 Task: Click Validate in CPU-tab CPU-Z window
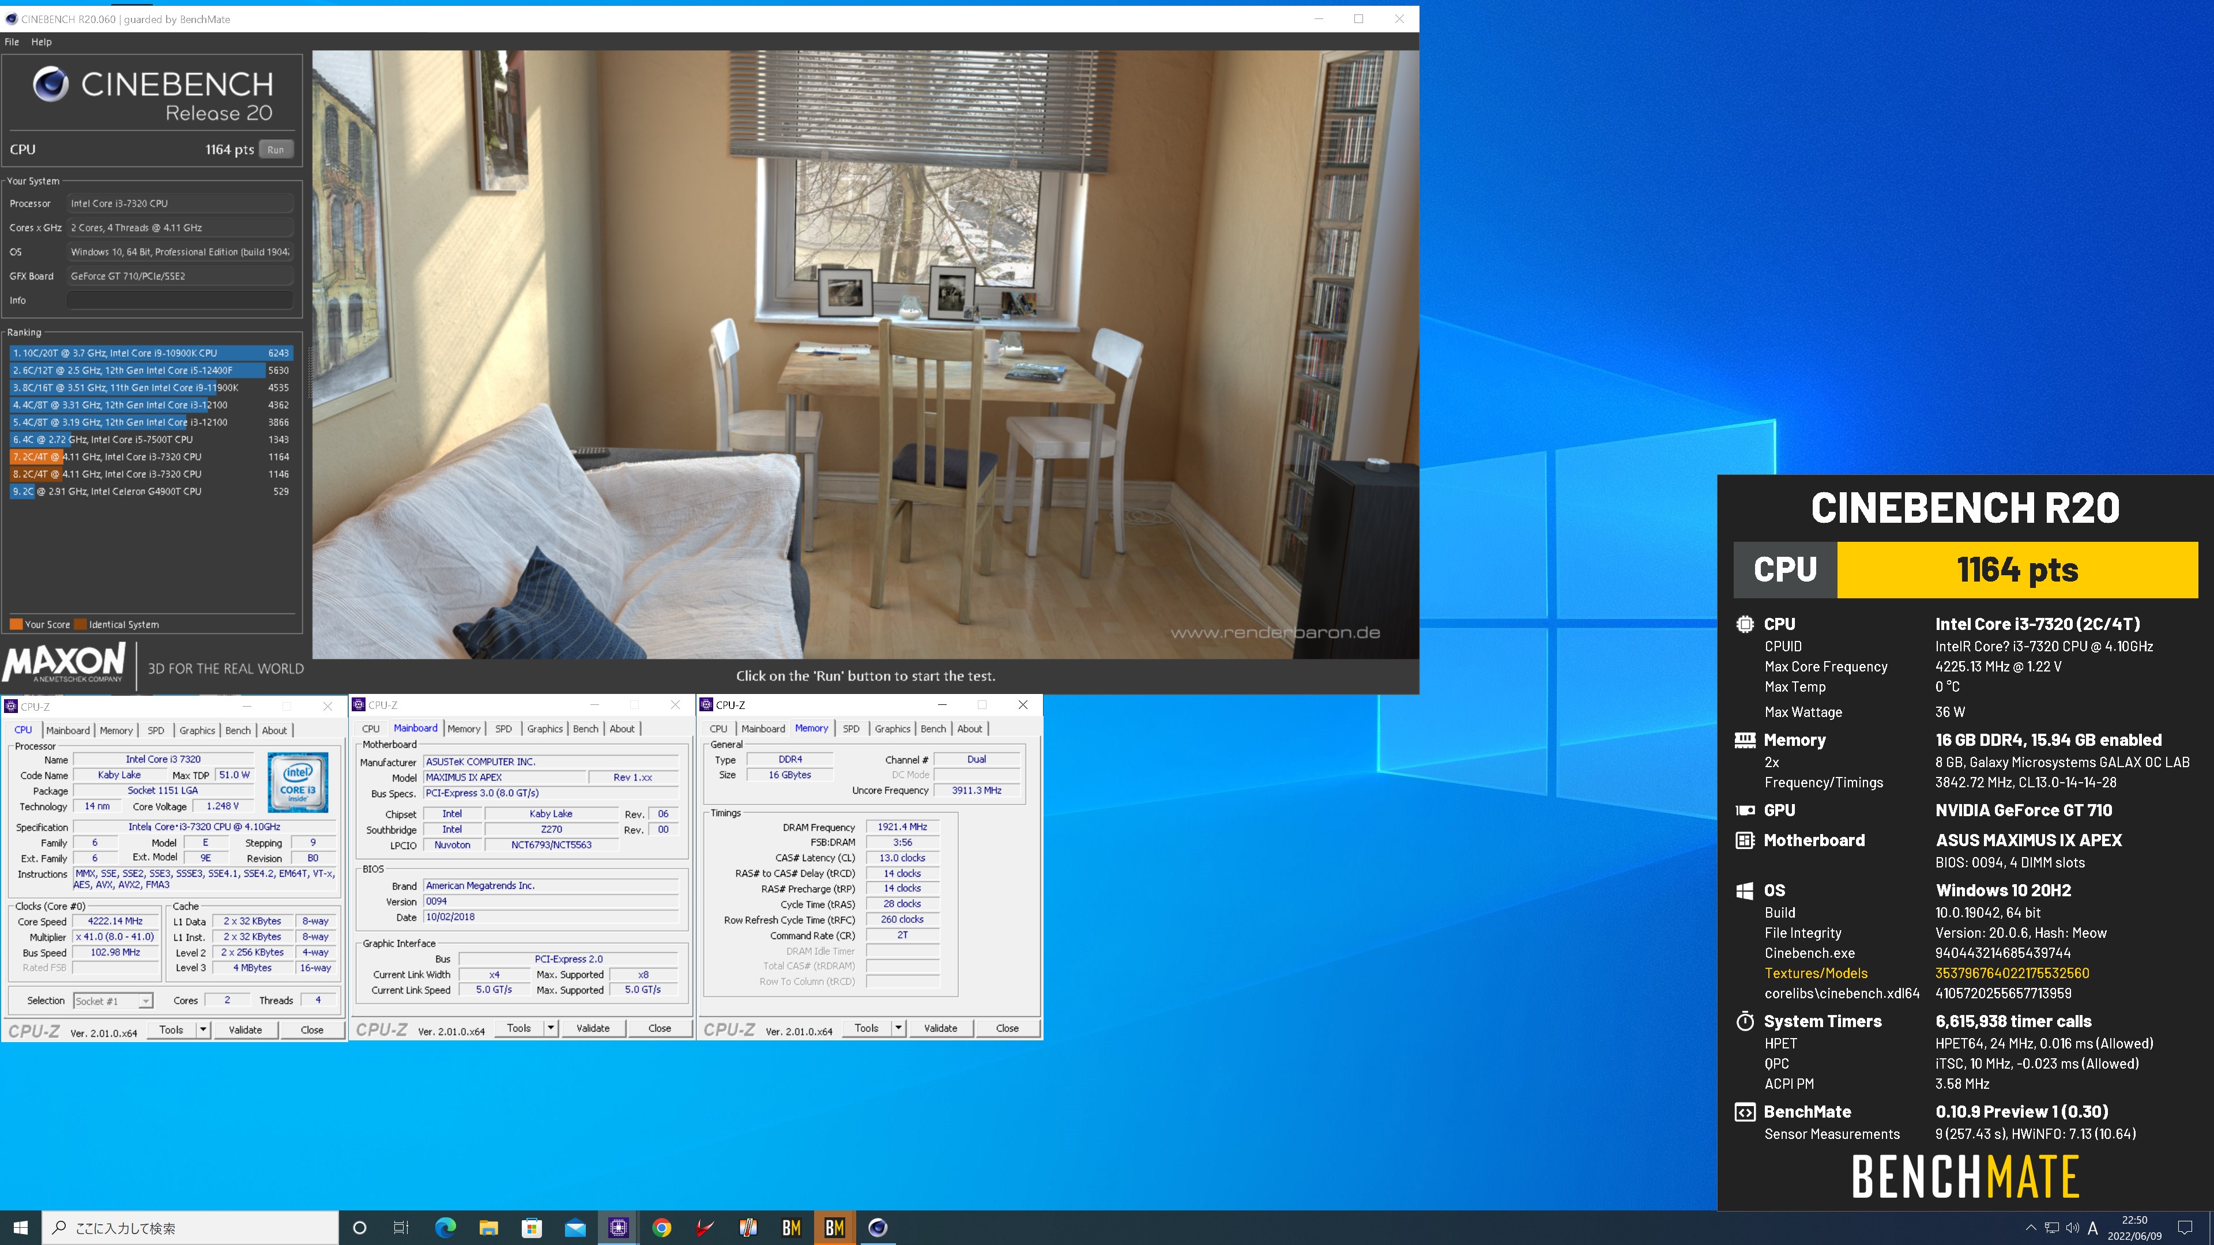click(245, 1029)
